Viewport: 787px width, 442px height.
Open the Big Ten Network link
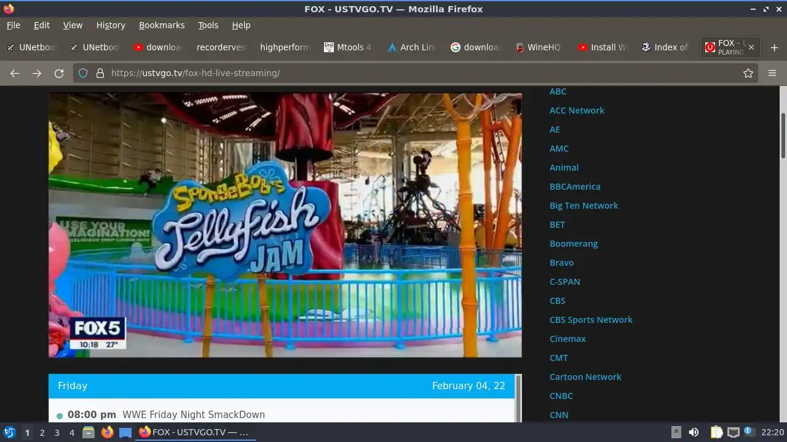583,206
